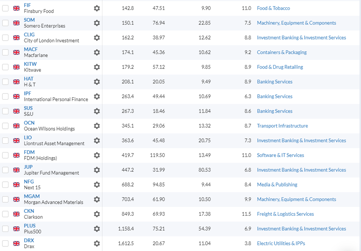Viewport: 361px width, 251px height.
Task: Click the 1,612.5 value in Drax row
Action: coord(126,243)
